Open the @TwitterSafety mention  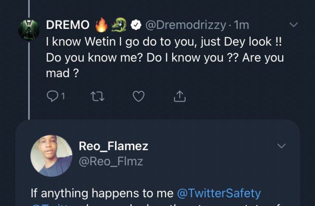219,193
